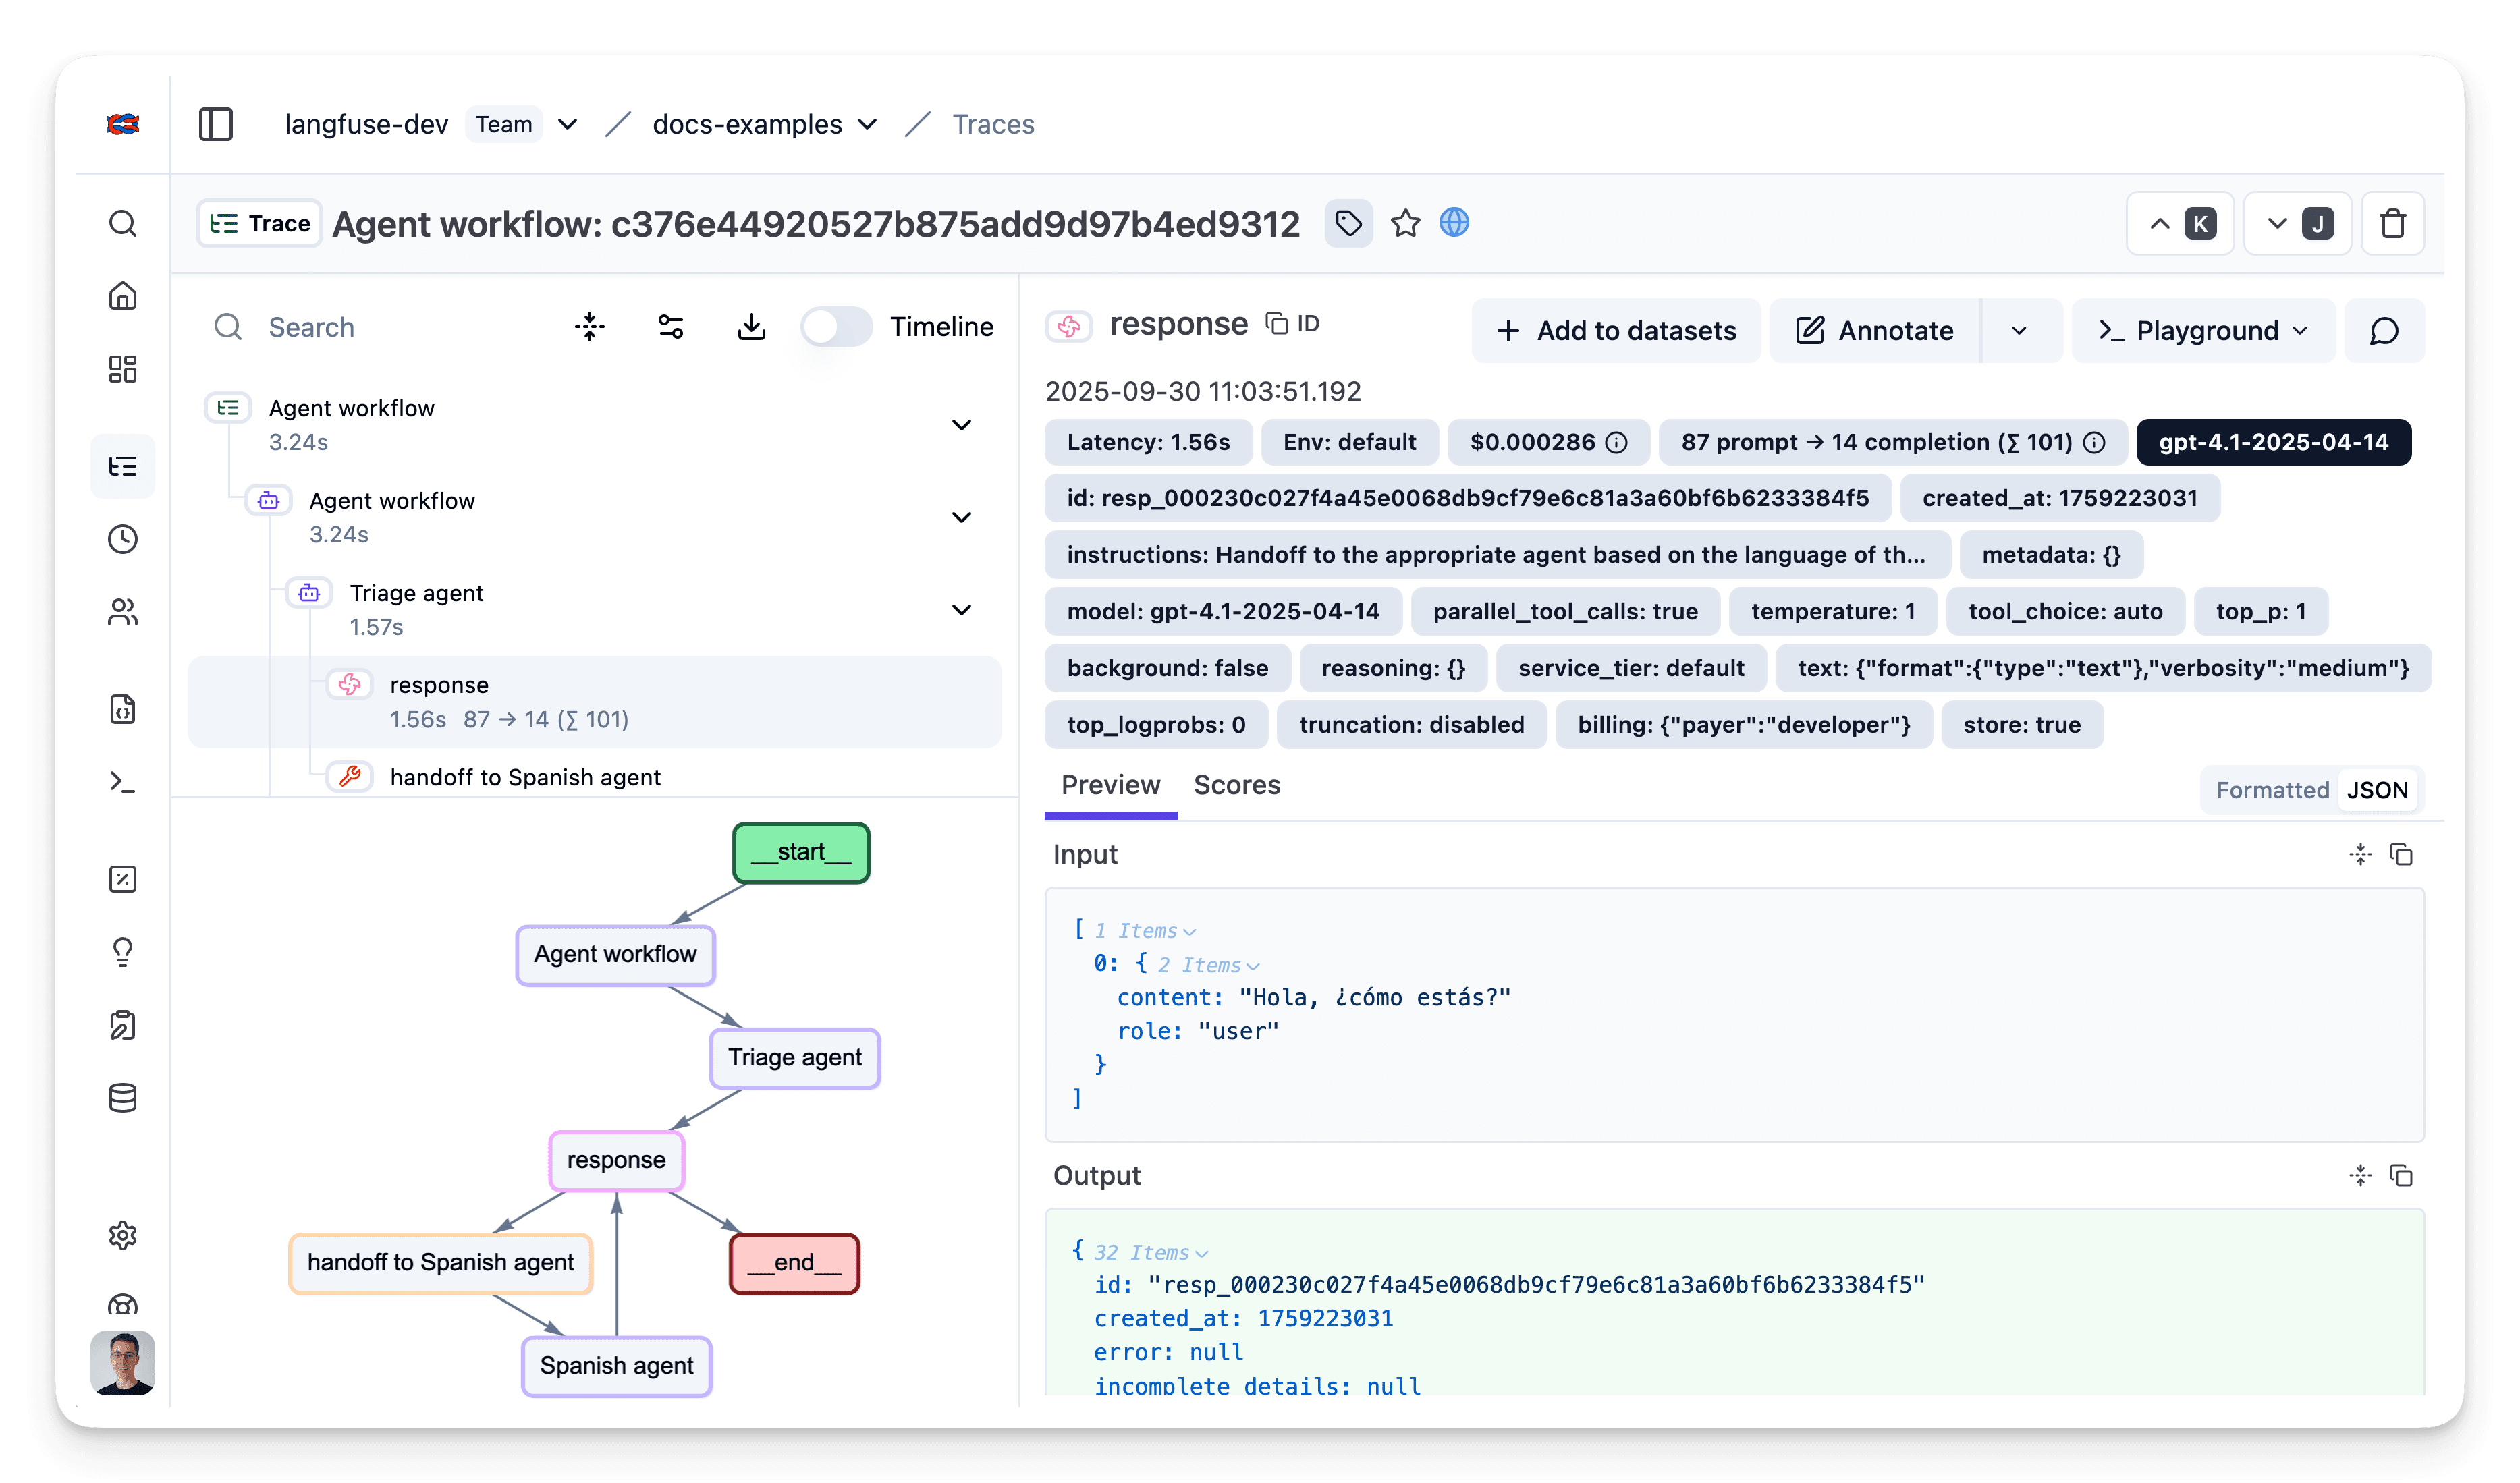Image resolution: width=2520 pixels, height=1483 pixels.
Task: Click the __end__ graph node
Action: pos(795,1263)
